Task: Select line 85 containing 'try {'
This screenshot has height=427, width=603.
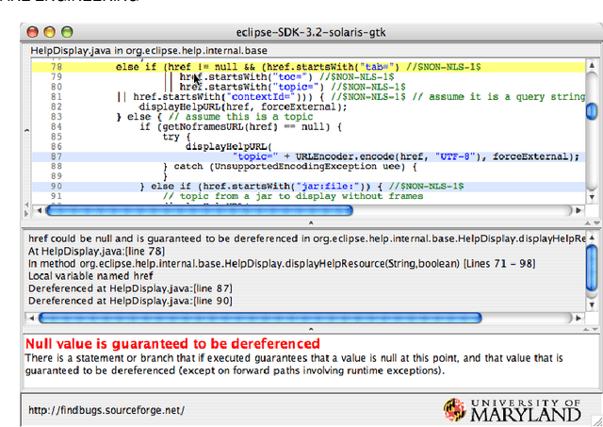Action: point(308,137)
